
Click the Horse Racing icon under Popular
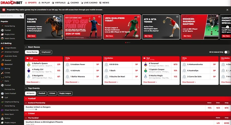click(2, 26)
